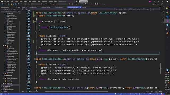Click the Git branch icon in status bar
Image resolution: width=170 pixels, height=95 pixels.
point(150,94)
